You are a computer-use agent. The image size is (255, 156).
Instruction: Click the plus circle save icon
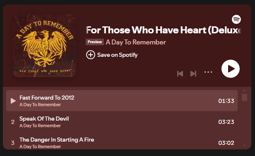click(91, 55)
